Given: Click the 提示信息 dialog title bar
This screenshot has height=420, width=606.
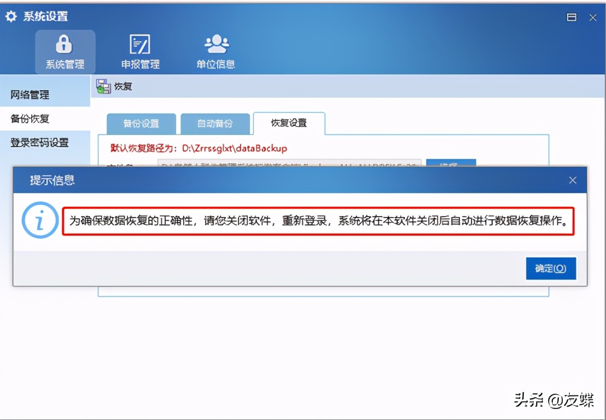Looking at the screenshot, I should click(x=273, y=180).
